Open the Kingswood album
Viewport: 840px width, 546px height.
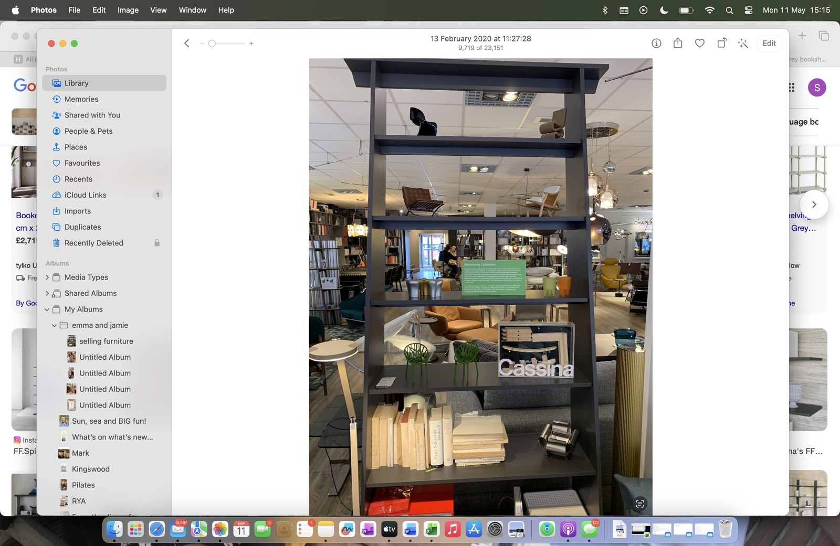[x=104, y=469]
